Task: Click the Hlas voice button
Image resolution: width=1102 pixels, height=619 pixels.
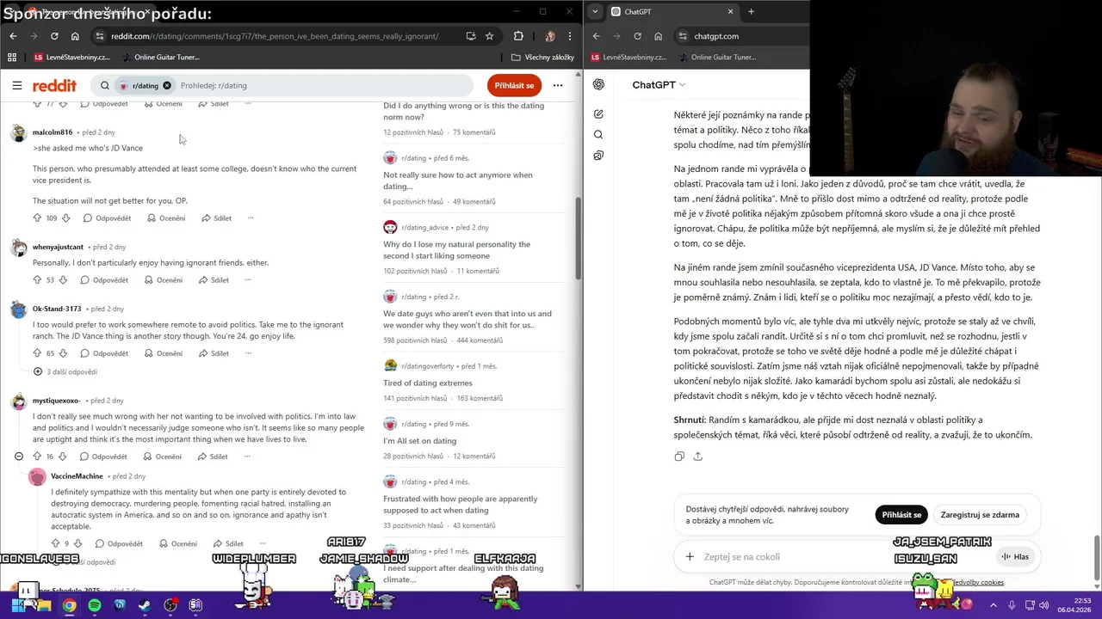Action: [1015, 556]
